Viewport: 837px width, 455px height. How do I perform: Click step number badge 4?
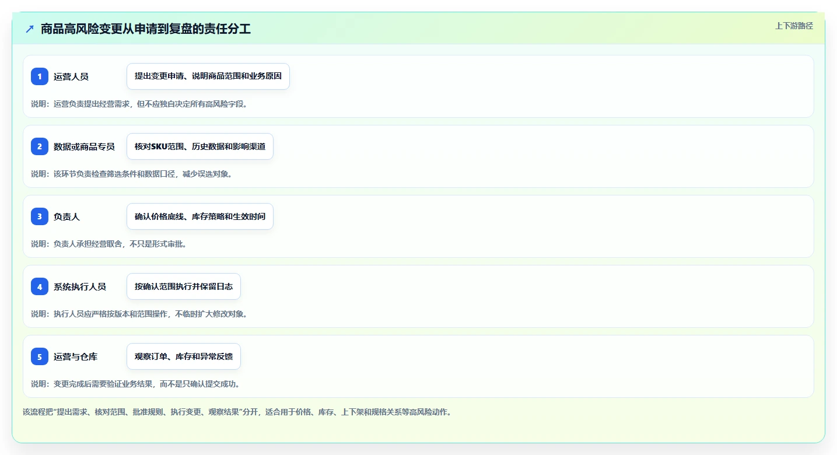pos(40,286)
